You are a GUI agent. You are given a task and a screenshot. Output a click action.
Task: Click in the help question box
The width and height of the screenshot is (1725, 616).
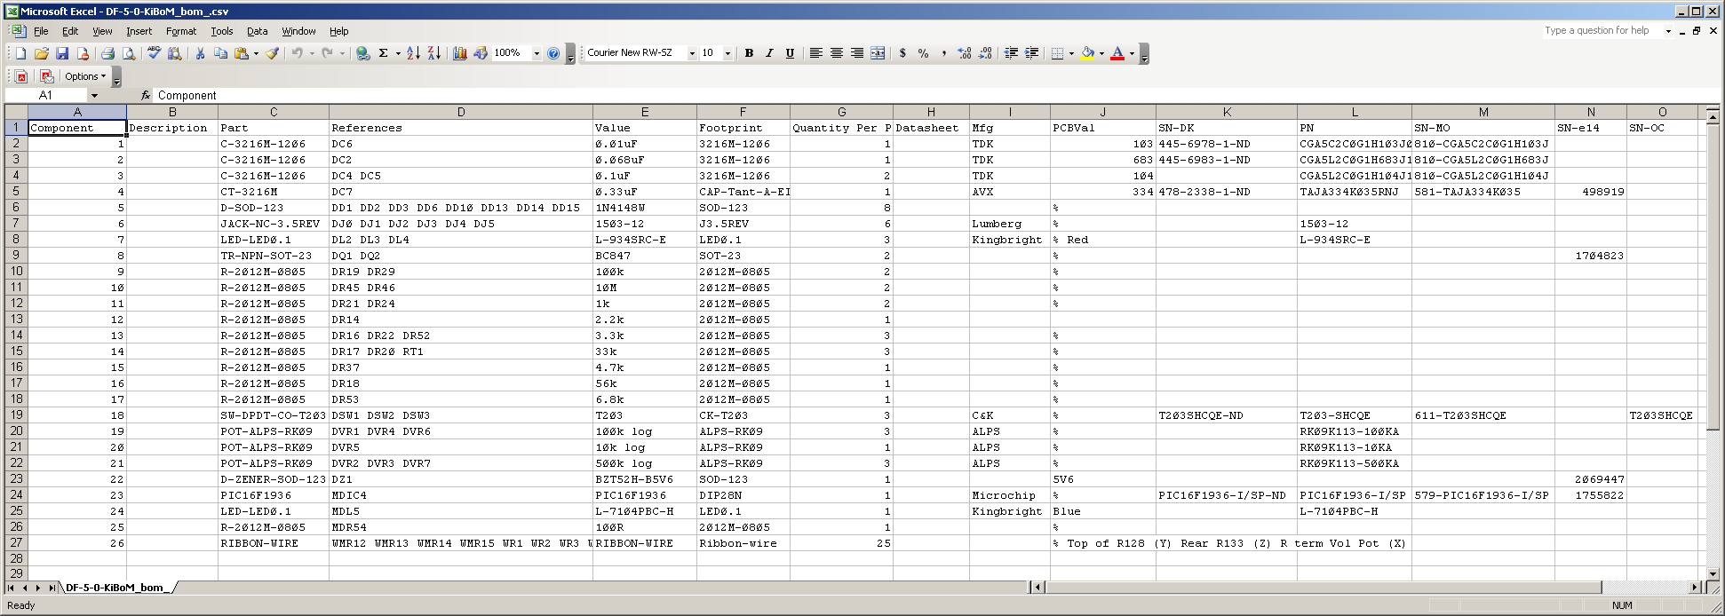[1602, 30]
